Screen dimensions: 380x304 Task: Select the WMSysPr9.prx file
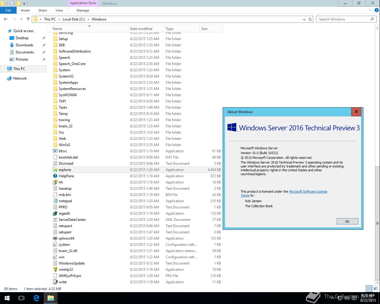coord(137,276)
